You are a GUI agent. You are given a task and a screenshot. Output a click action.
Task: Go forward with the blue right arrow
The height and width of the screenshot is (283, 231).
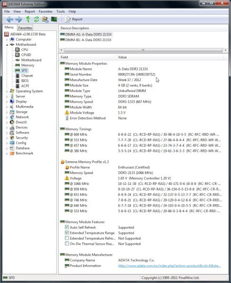18,19
